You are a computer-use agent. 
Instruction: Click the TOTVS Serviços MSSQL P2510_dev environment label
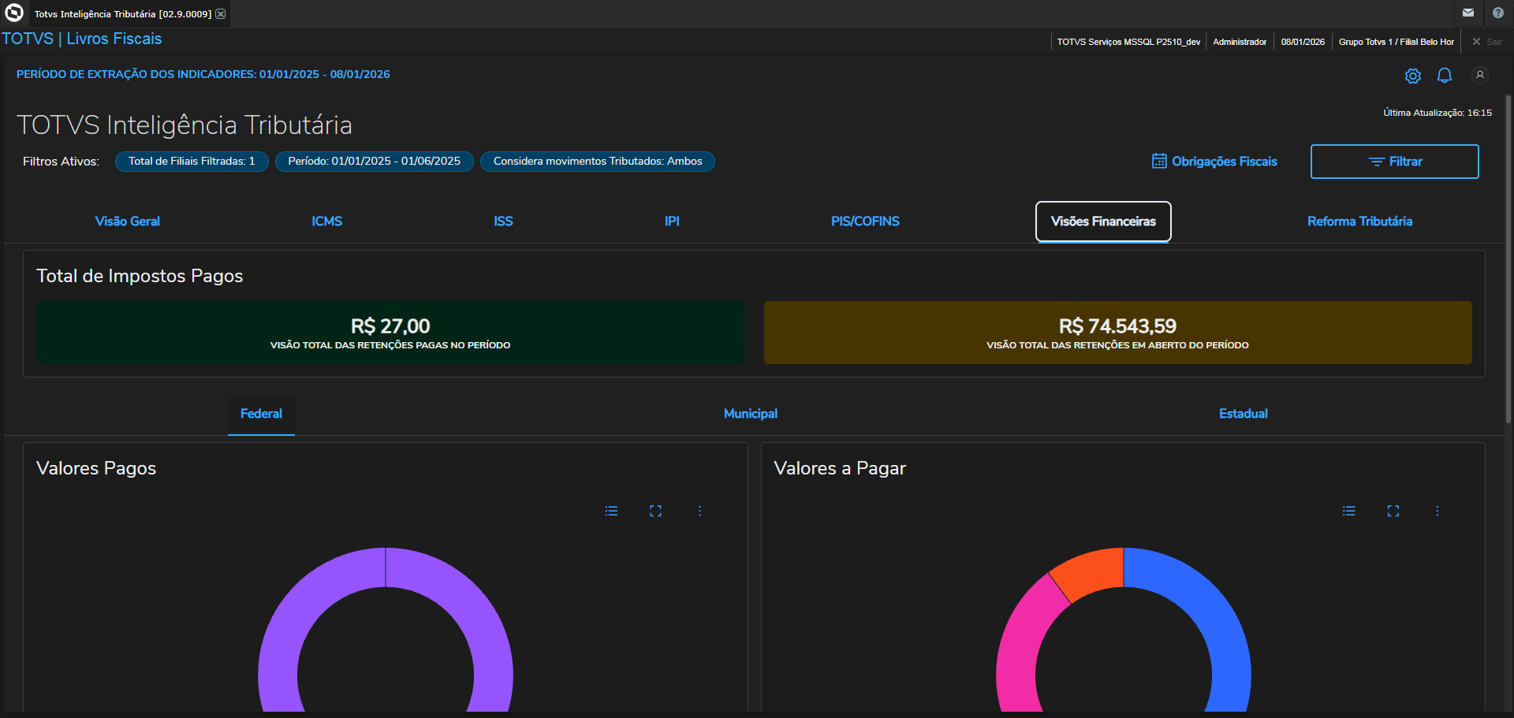1128,42
